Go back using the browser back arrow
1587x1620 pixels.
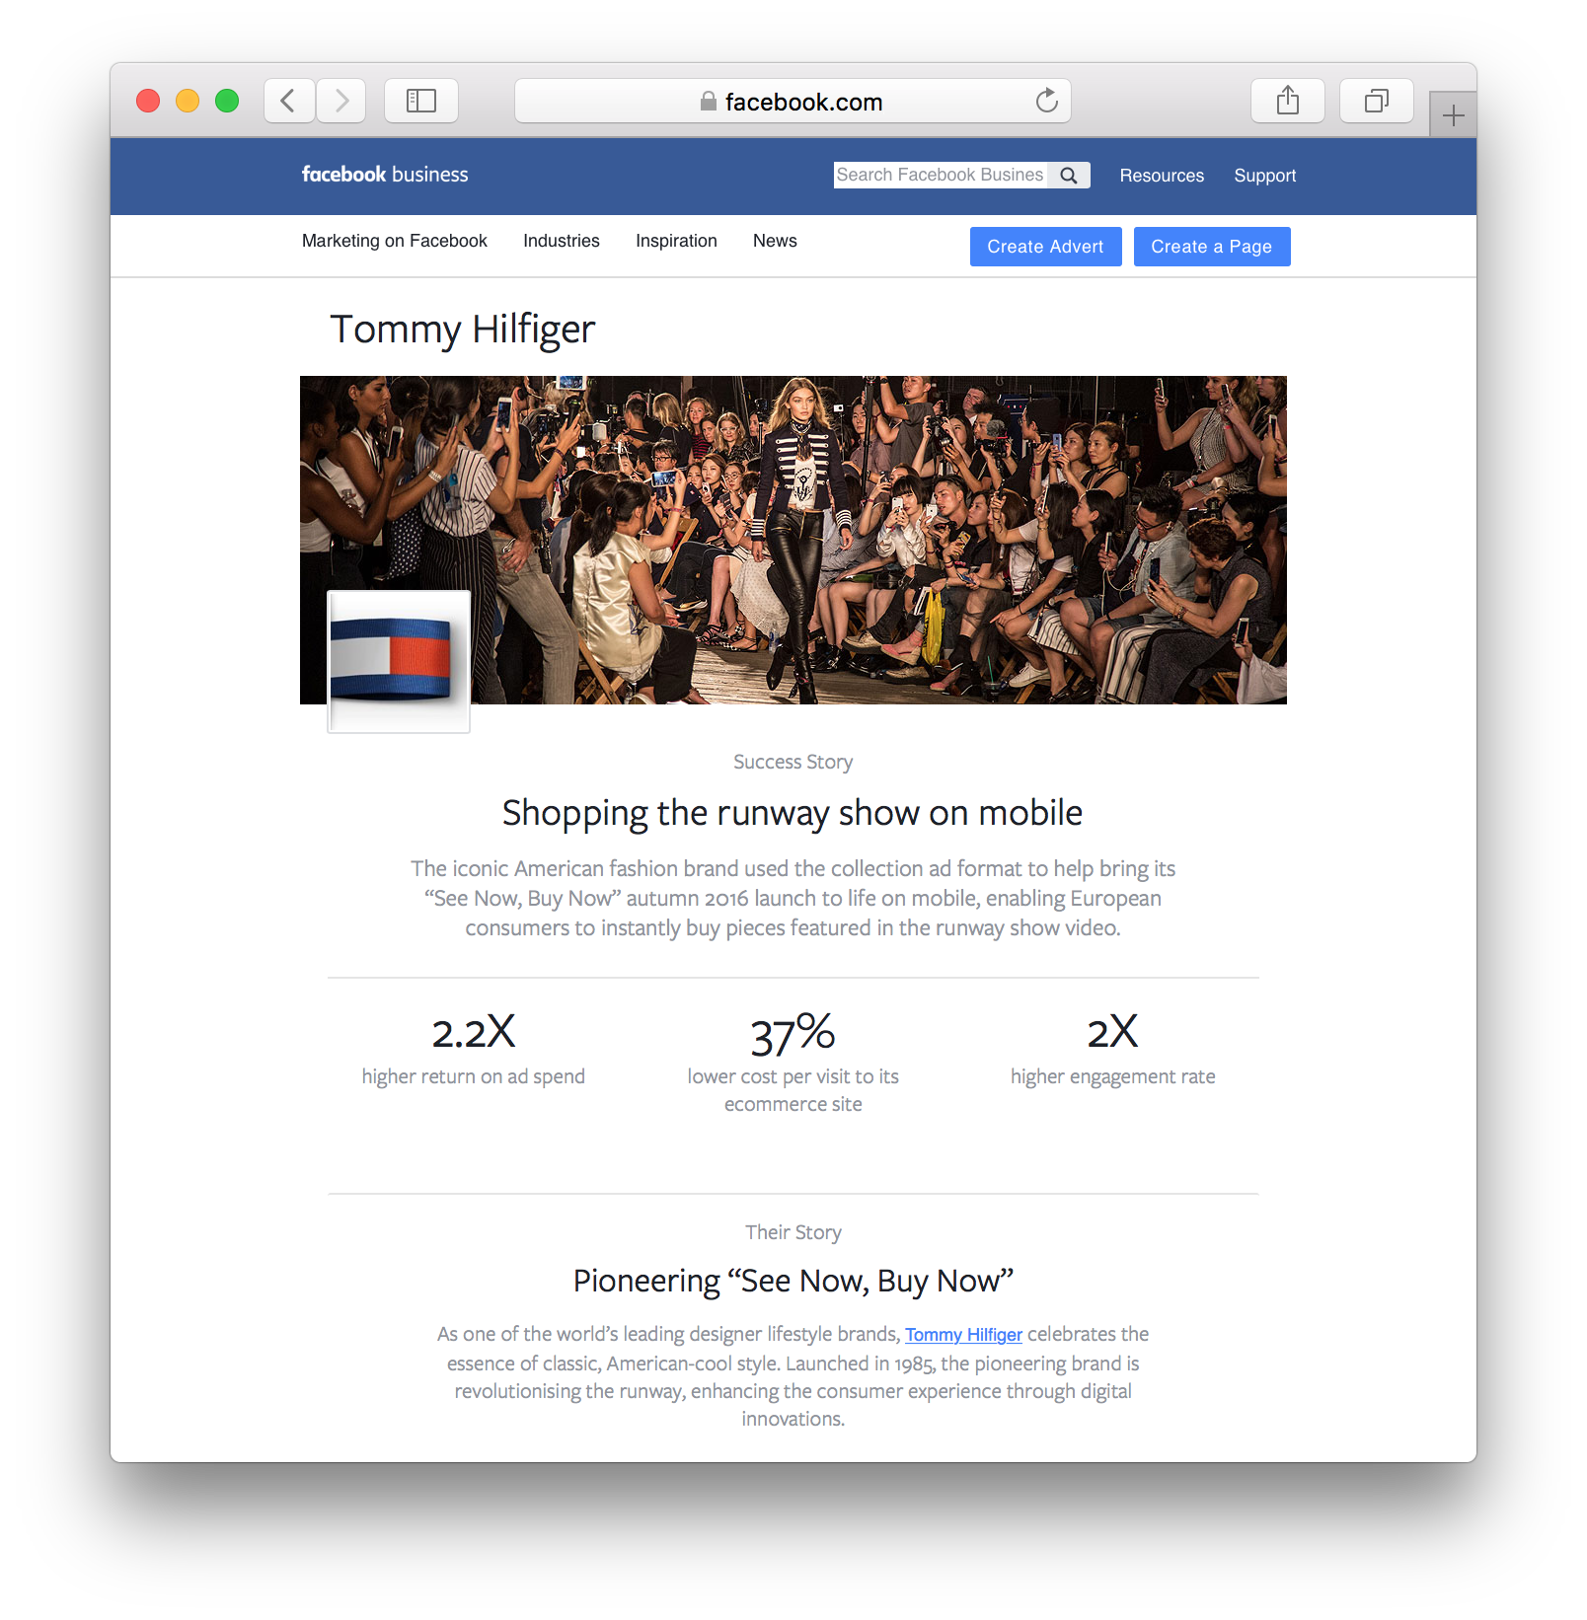point(289,101)
